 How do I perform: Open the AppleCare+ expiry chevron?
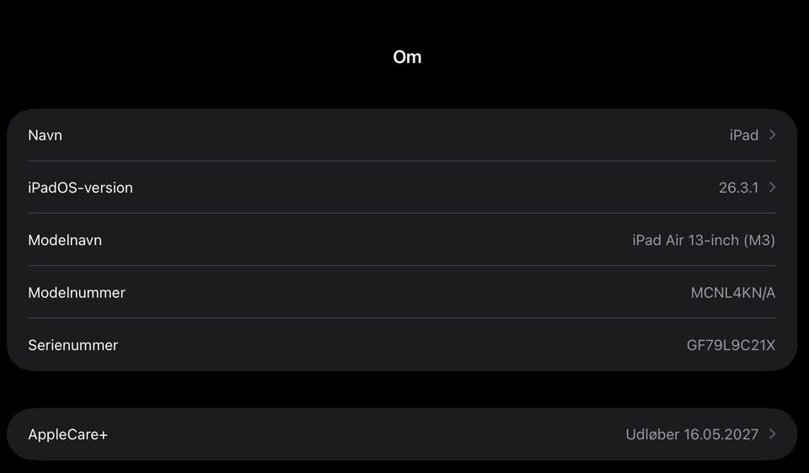click(x=772, y=434)
